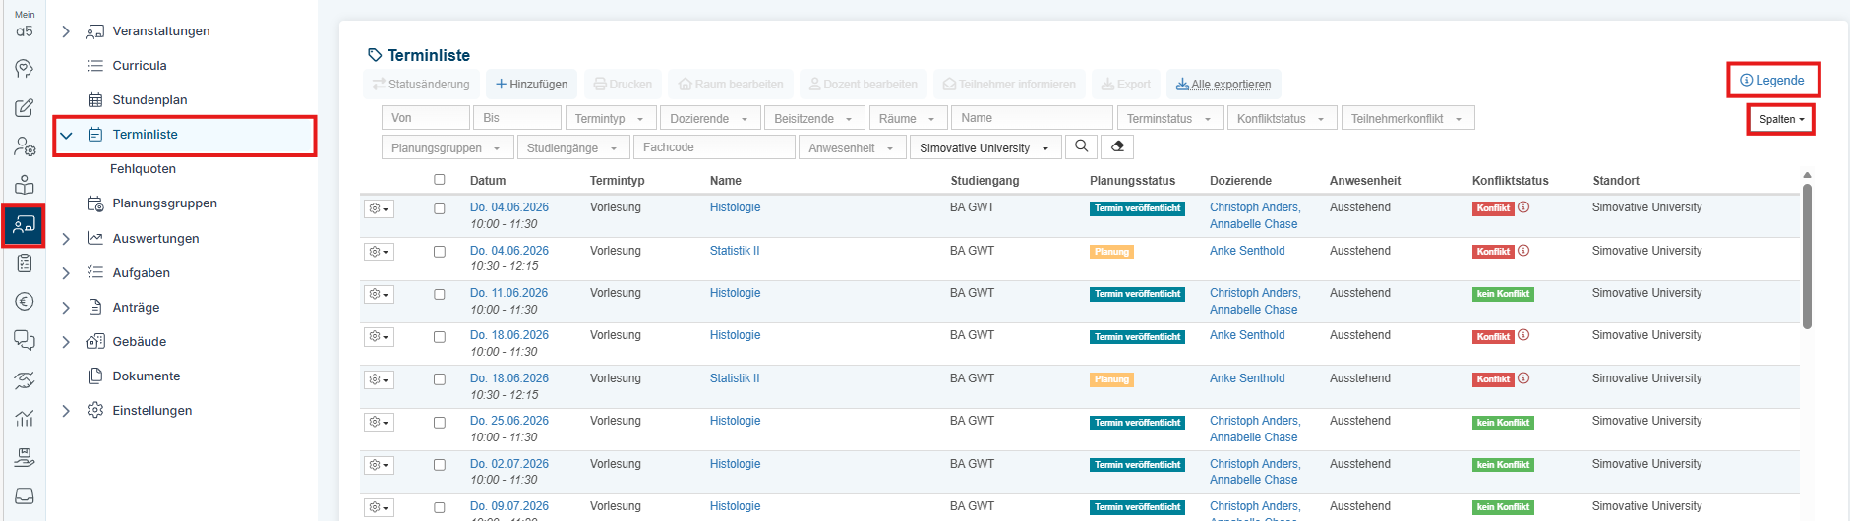The width and height of the screenshot is (1850, 521).
Task: Open gear menu for 04.06.2026 Statistik II row
Action: (379, 252)
